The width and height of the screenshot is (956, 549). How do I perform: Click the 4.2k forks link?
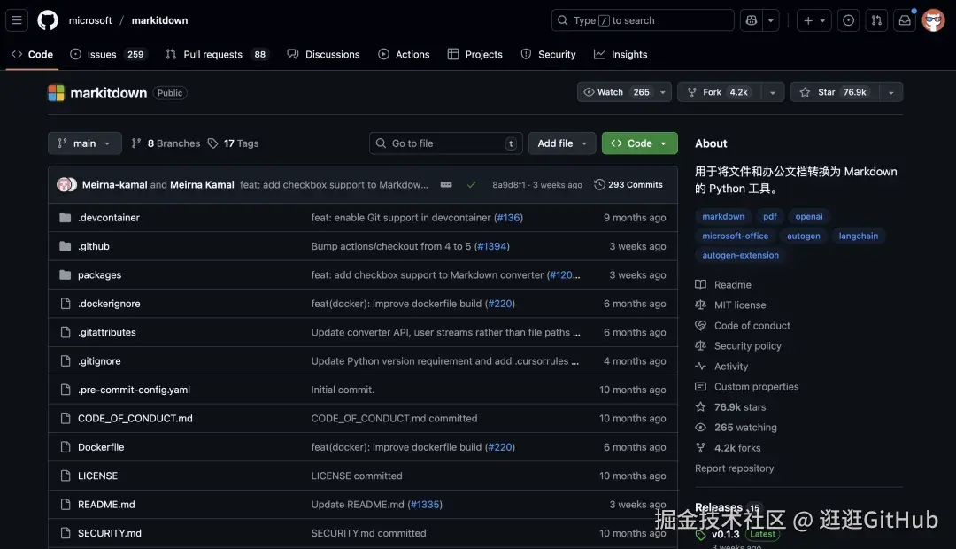pos(737,448)
